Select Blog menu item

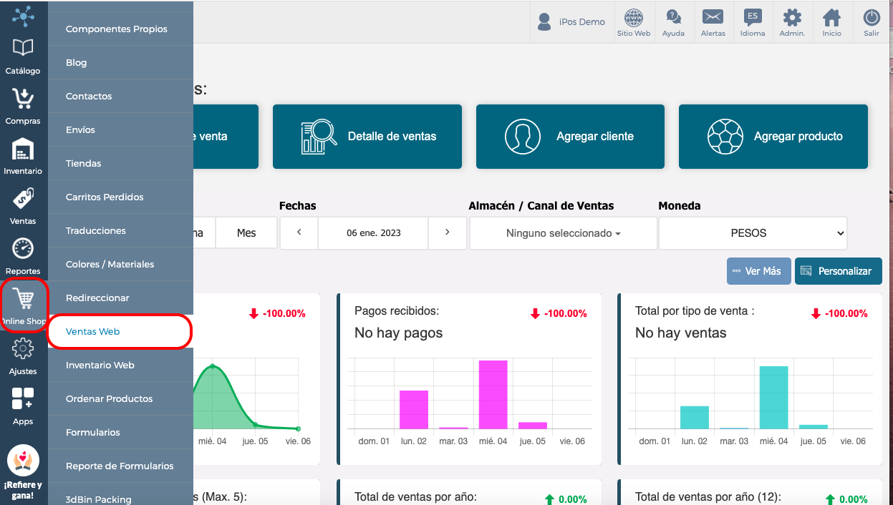[120, 63]
